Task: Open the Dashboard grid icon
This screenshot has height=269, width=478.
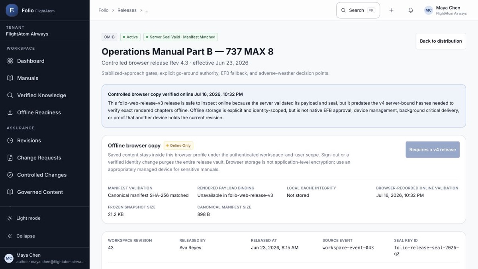Action: 10,61
